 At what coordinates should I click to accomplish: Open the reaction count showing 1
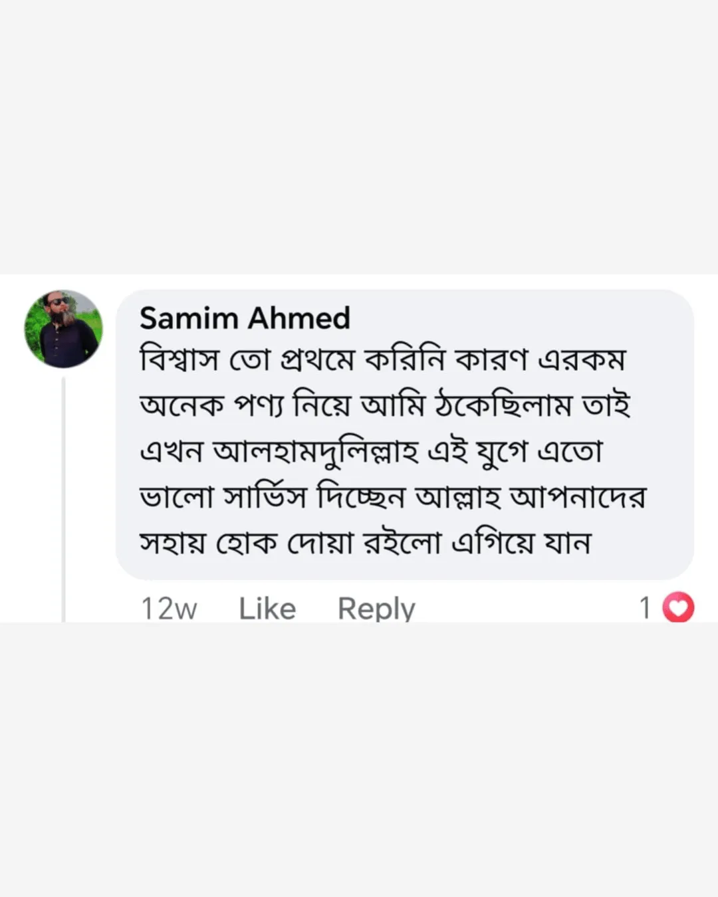645,607
